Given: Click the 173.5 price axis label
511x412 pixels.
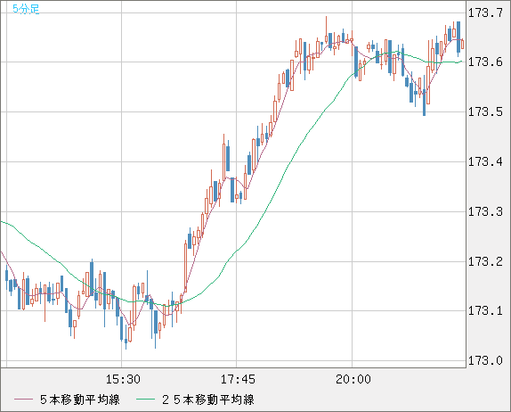Looking at the screenshot, I should [x=485, y=112].
